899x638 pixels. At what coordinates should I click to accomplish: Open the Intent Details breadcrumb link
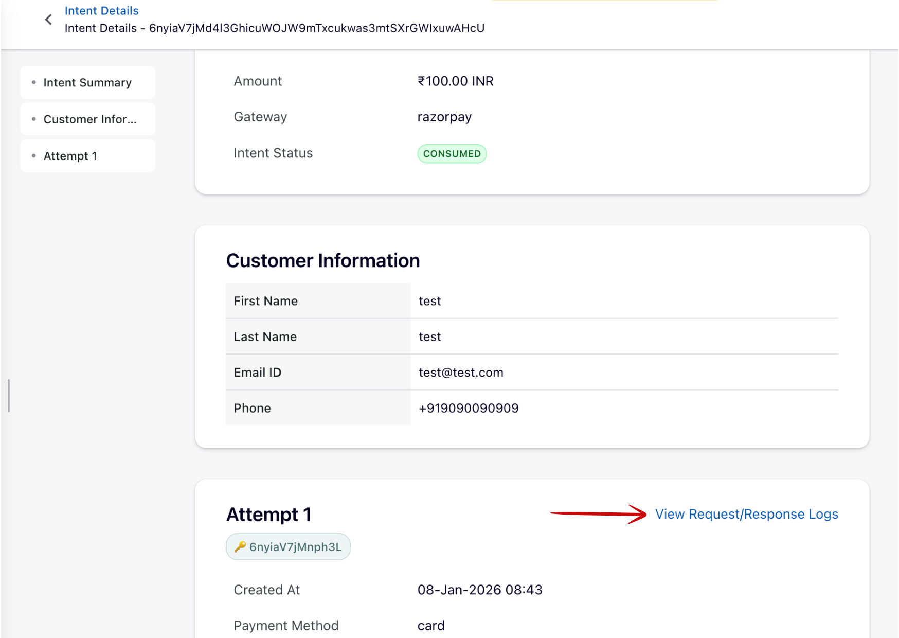coord(101,10)
